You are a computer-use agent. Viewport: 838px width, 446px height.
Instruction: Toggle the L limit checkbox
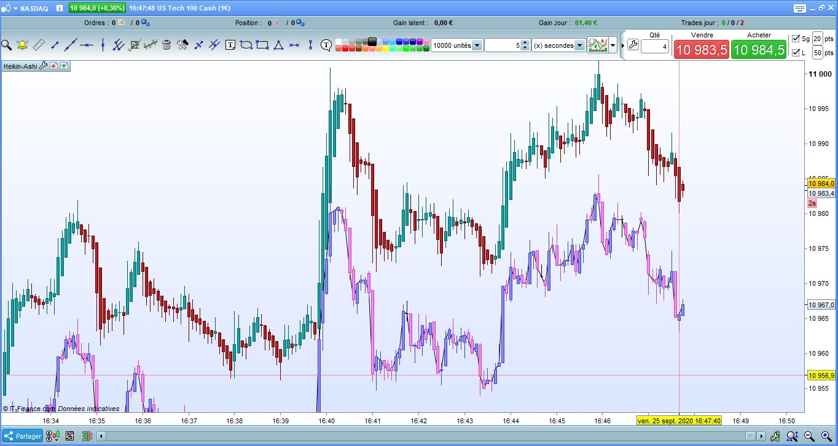[x=796, y=53]
